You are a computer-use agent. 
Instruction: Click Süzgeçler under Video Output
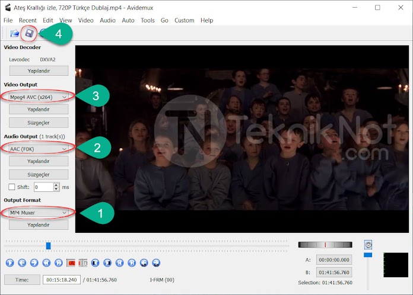click(x=39, y=123)
